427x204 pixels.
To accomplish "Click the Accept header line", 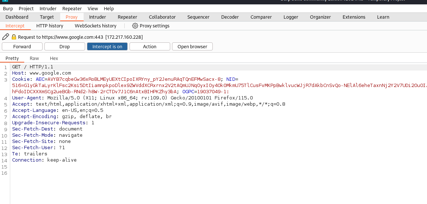I will [149, 104].
